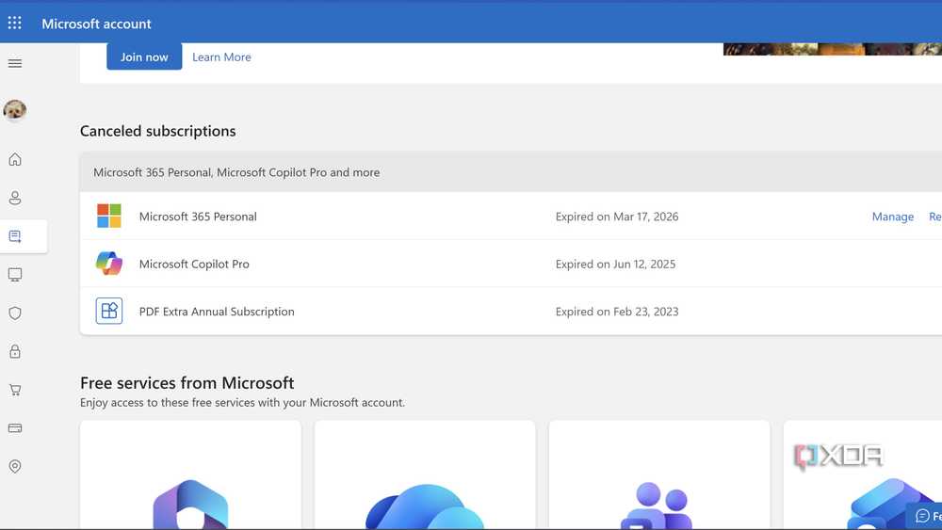Open Address book location pin icon
This screenshot has width=942, height=530.
15,466
